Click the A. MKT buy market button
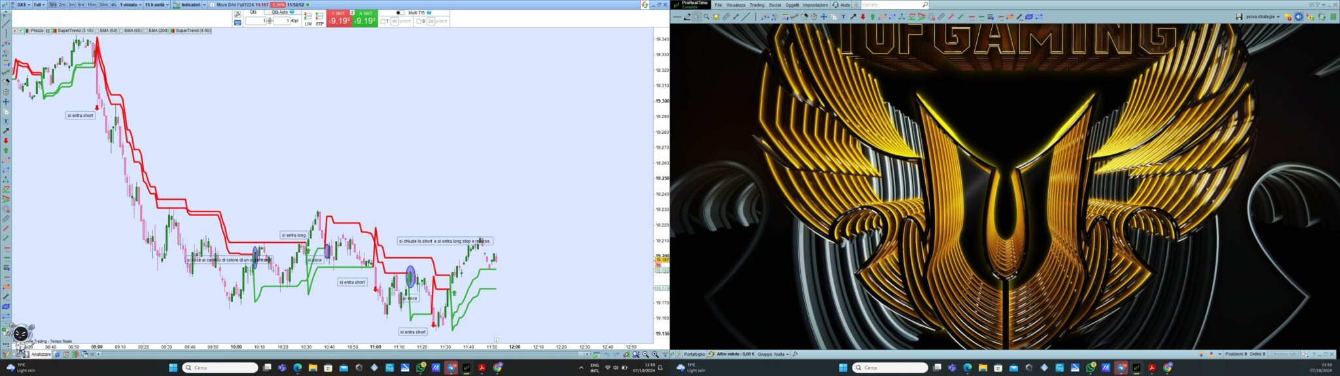 pyautogui.click(x=365, y=18)
